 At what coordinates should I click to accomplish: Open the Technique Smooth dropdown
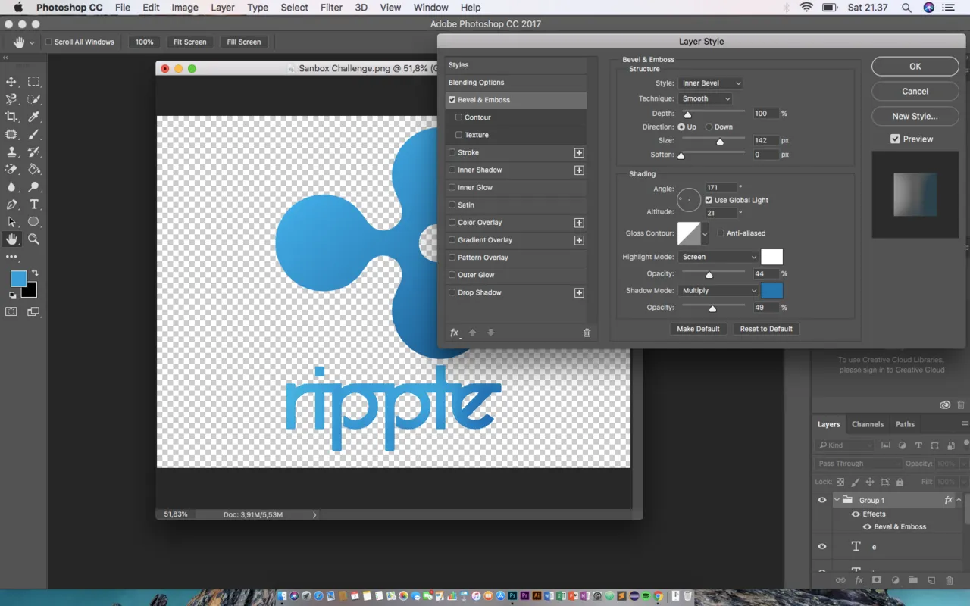click(x=705, y=98)
